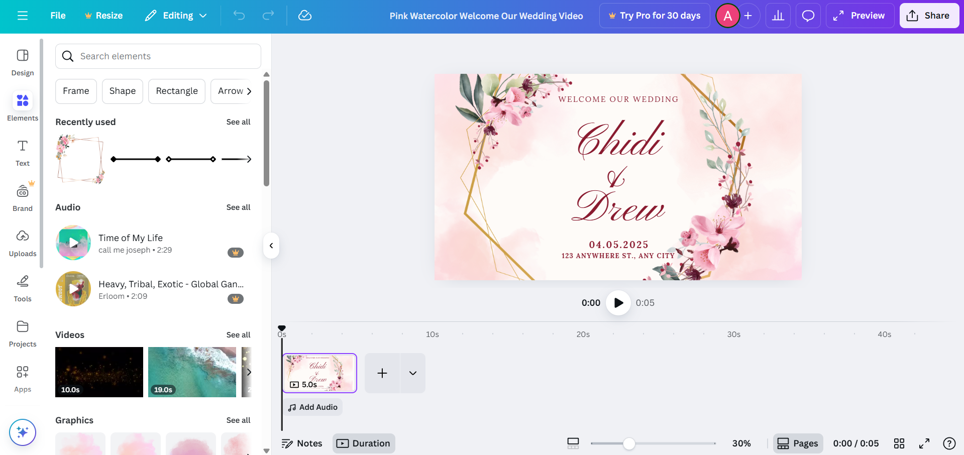Open the Text panel in the sidebar
This screenshot has height=455, width=964.
(22, 152)
